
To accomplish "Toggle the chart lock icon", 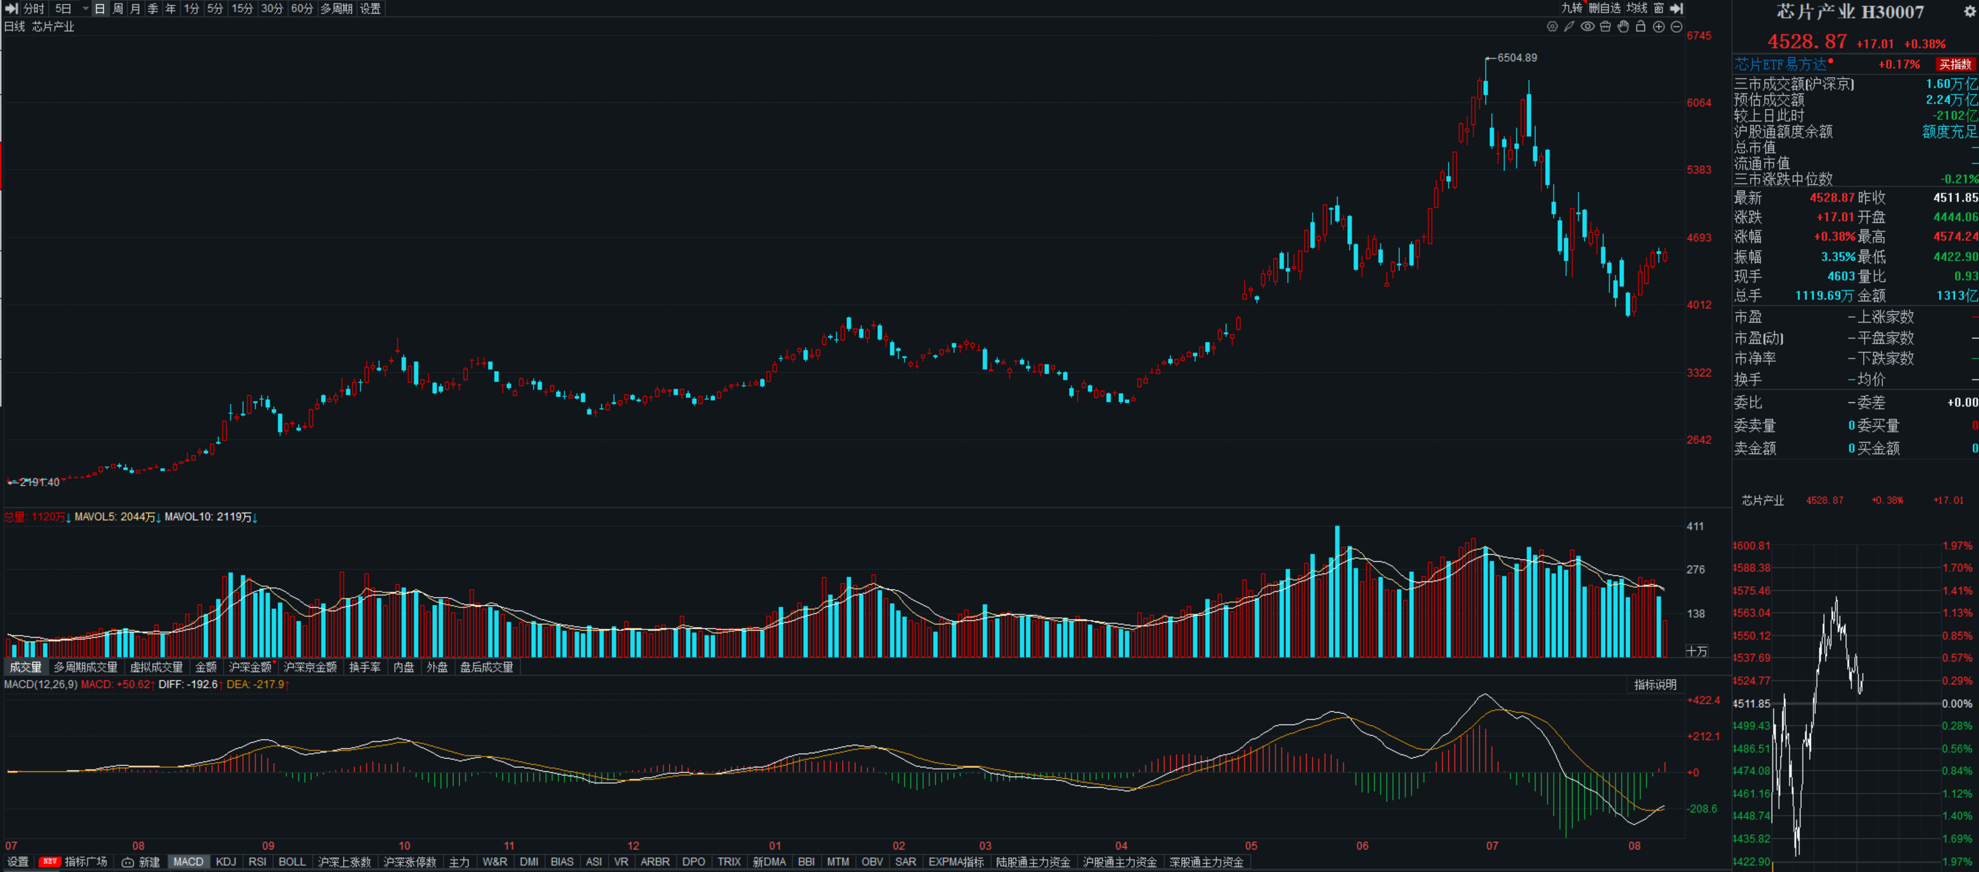I will tap(1641, 27).
